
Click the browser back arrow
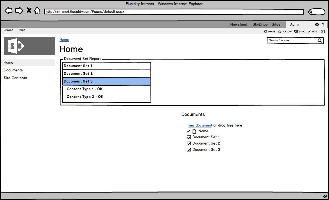coord(8,11)
